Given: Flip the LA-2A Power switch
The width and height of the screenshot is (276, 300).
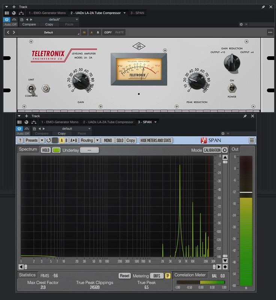Looking at the screenshot, I should point(232,88).
